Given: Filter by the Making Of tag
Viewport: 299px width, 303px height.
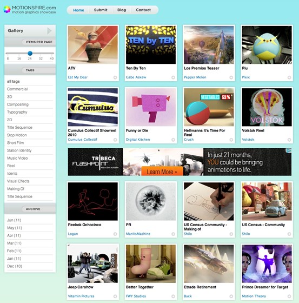Looking at the screenshot, I should 16,189.
